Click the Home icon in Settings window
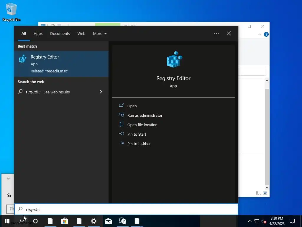Image resolution: width=302 pixels, height=227 pixels. click(9, 195)
